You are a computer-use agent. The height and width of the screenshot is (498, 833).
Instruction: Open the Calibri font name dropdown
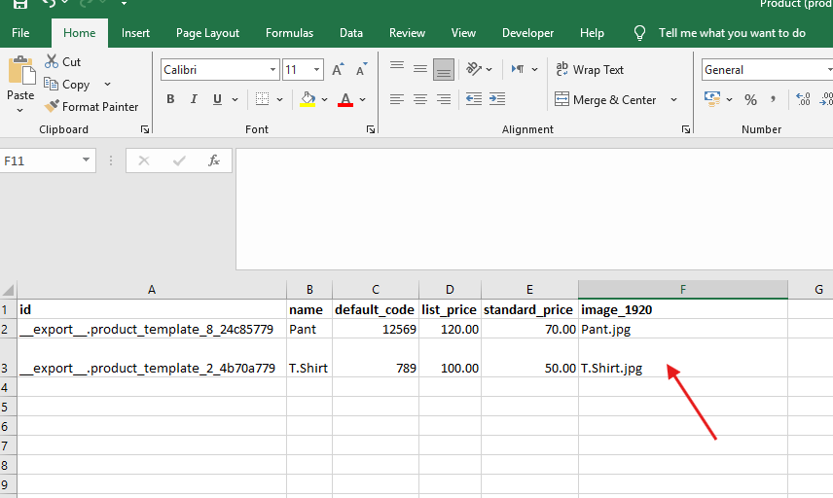tap(273, 70)
